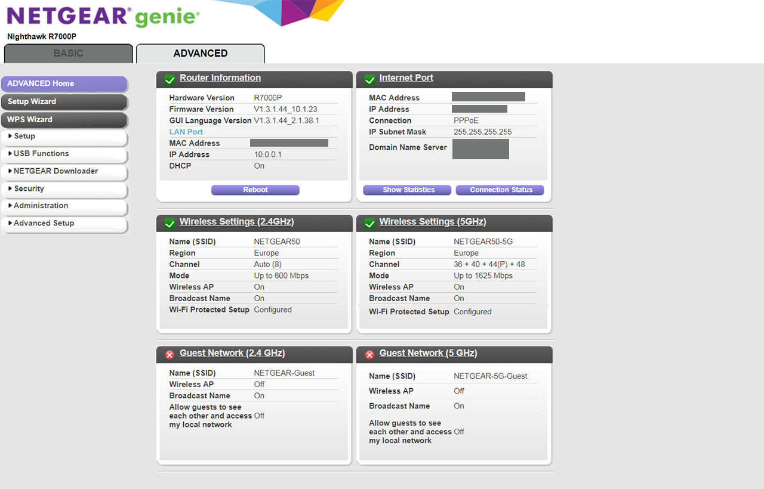Launch the WPS Wizard
Viewport: 764px width, 489px height.
click(64, 120)
